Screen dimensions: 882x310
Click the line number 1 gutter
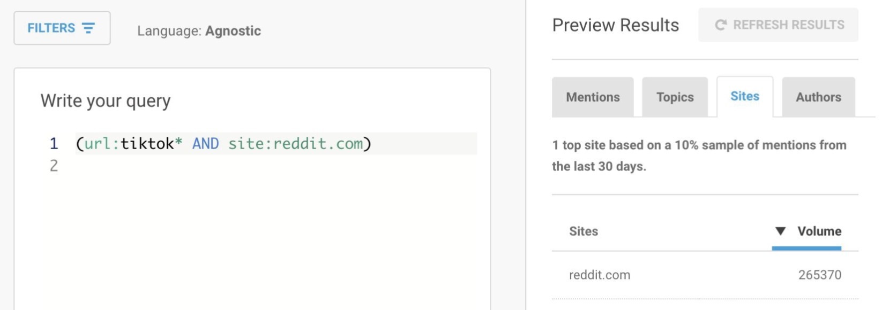point(54,143)
